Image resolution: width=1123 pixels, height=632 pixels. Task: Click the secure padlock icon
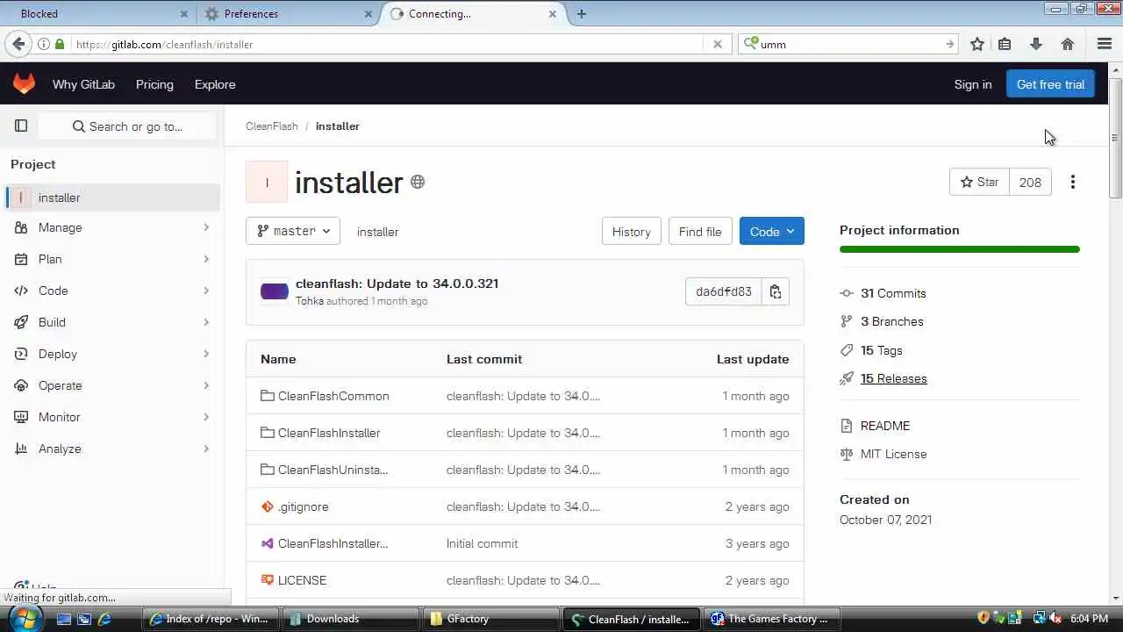pyautogui.click(x=60, y=44)
